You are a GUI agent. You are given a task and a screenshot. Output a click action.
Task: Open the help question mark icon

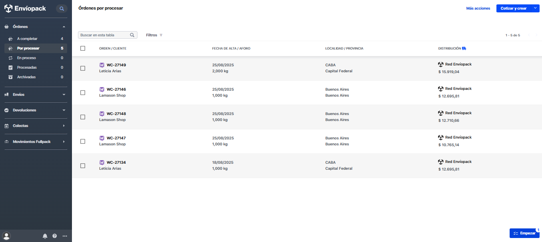click(x=55, y=236)
